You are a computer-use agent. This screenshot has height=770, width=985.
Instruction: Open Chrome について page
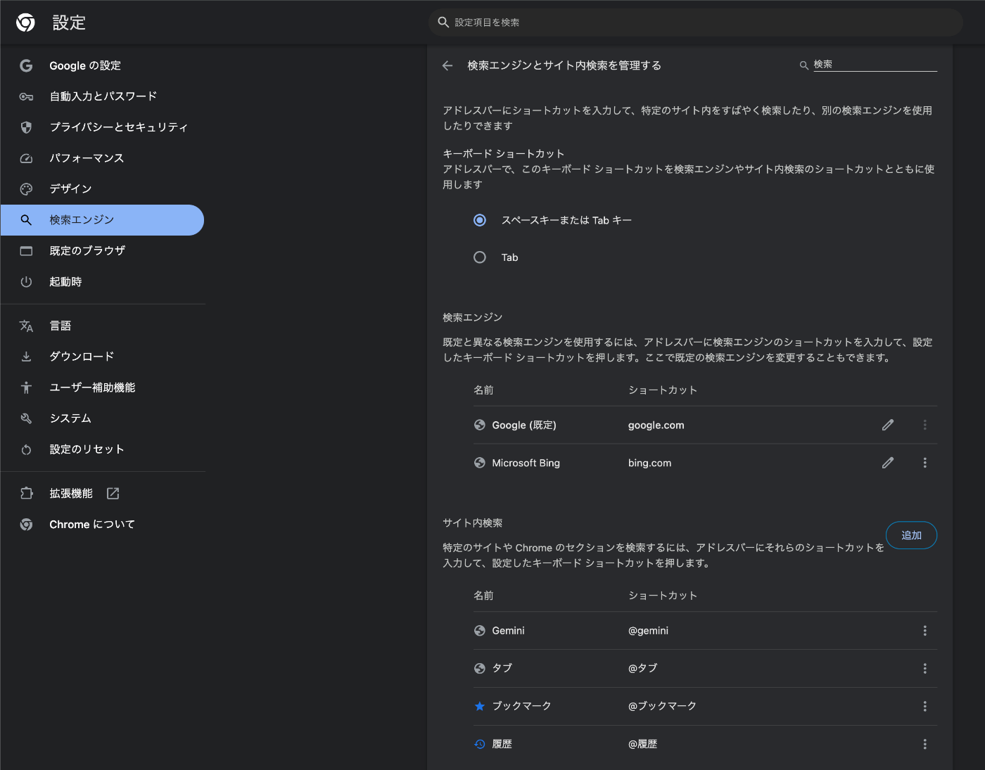[x=102, y=525]
